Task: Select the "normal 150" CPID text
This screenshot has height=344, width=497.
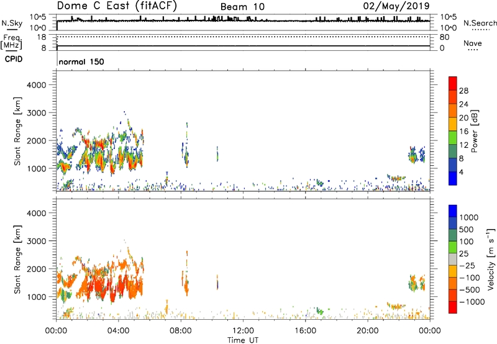Action: [x=81, y=61]
